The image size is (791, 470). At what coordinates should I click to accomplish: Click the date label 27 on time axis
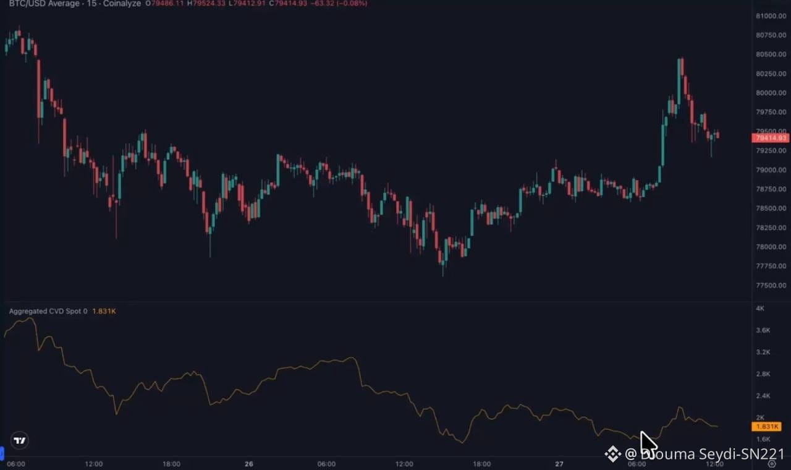pyautogui.click(x=560, y=464)
